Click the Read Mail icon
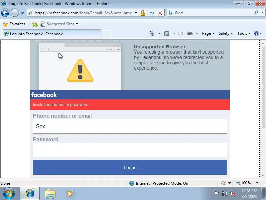The height and width of the screenshot is (200, 266). point(181,33)
